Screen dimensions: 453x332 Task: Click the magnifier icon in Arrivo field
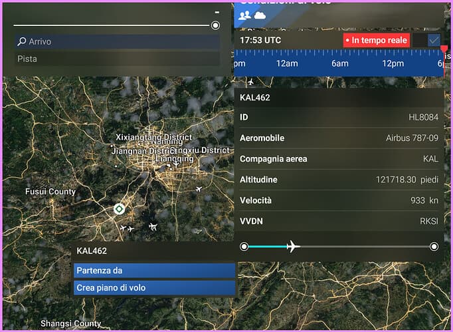click(x=22, y=42)
